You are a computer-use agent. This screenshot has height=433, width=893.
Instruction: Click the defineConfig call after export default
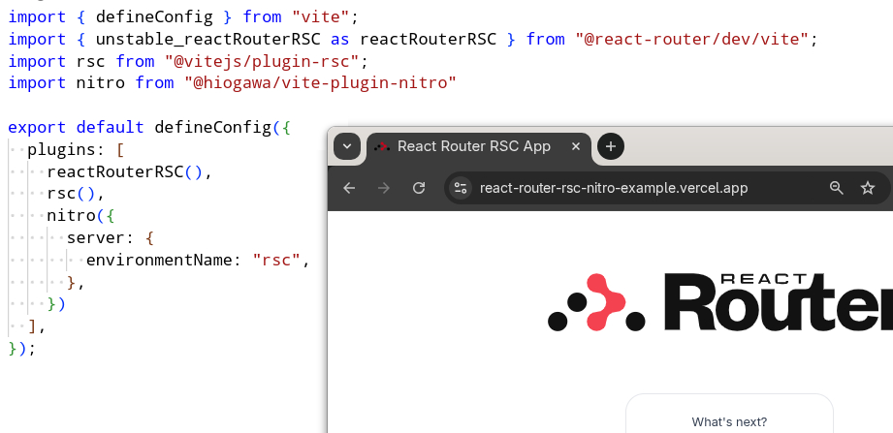(x=211, y=127)
